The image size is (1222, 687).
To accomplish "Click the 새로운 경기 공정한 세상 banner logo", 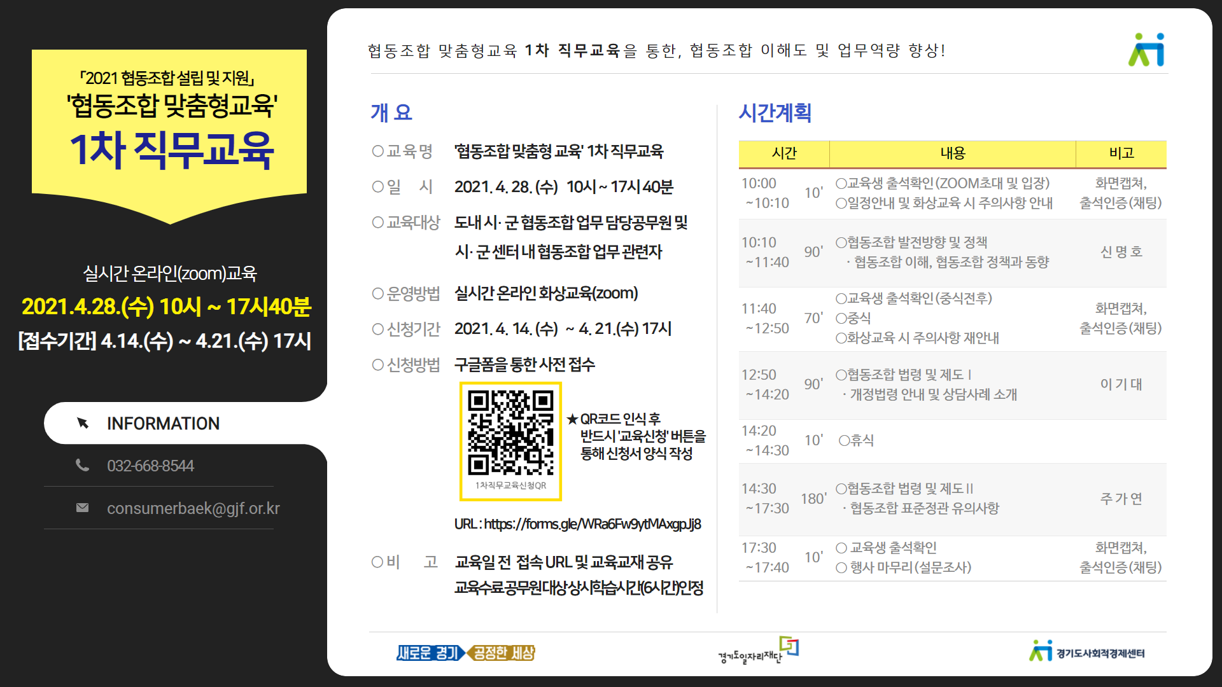I will 466,653.
